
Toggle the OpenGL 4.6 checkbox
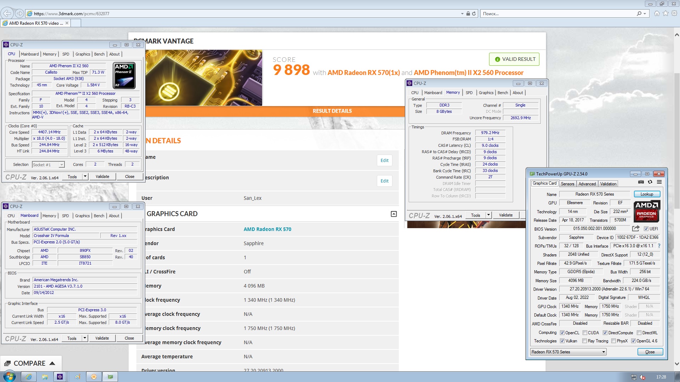[x=633, y=341]
